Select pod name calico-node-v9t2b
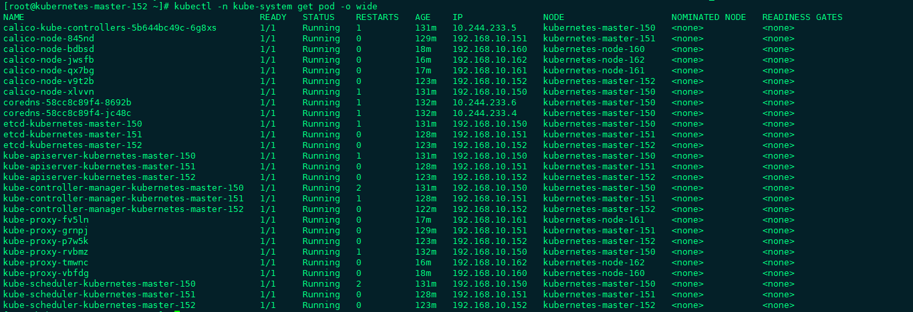This screenshot has height=312, width=913. 49,81
